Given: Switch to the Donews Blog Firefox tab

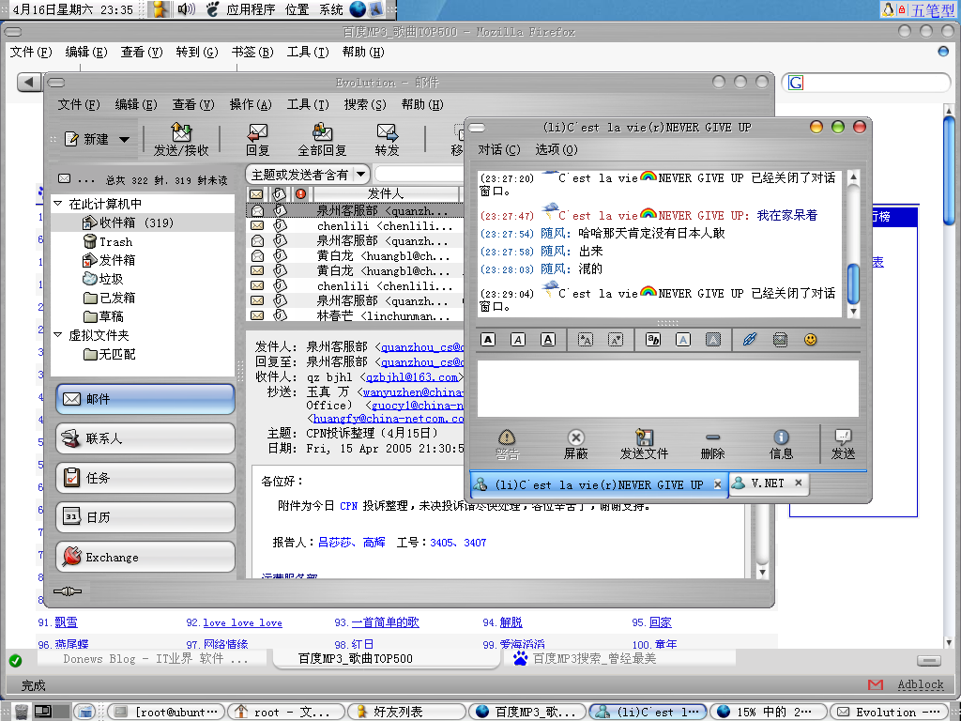Looking at the screenshot, I should tap(155, 658).
